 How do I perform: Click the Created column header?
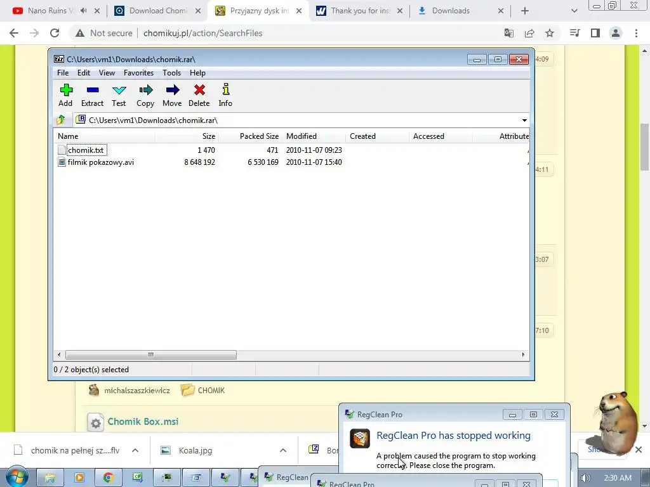377,136
